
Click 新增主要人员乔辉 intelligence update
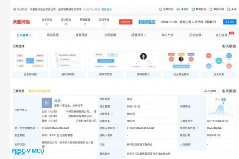[x=198, y=22]
